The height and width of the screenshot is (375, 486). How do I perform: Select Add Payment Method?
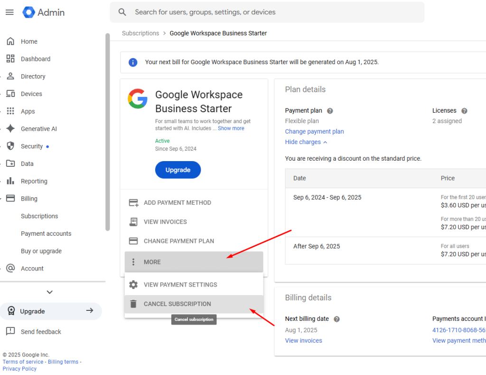click(x=194, y=203)
